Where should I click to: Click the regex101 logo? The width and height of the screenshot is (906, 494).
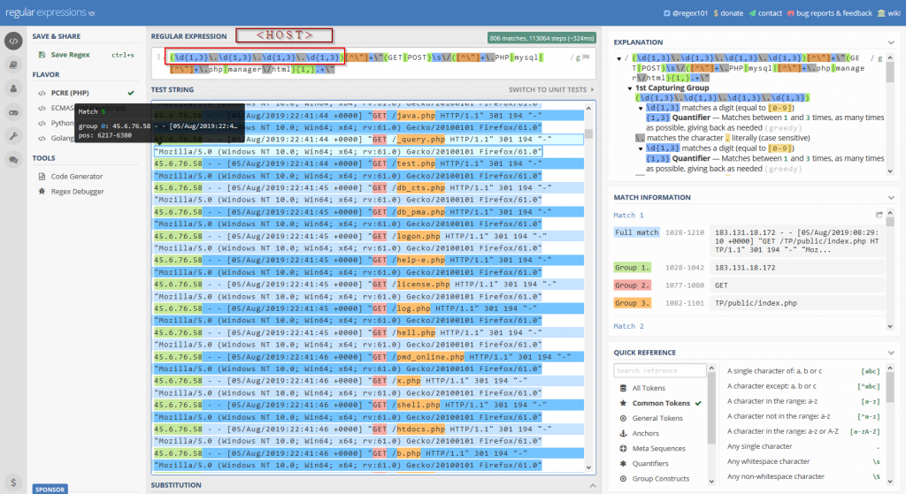(50, 12)
